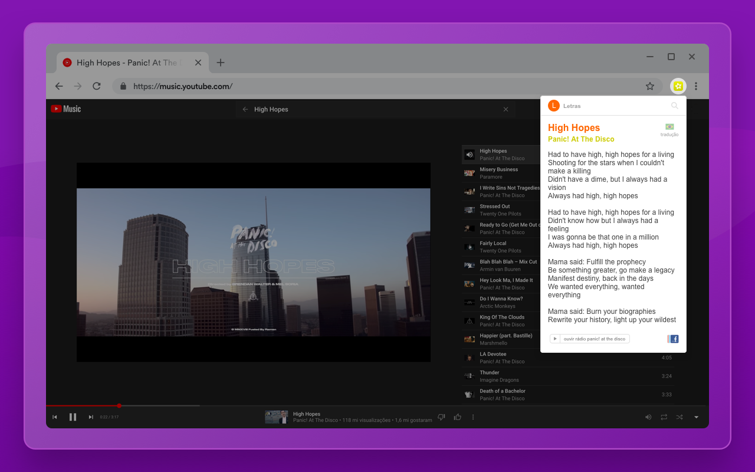Viewport: 755px width, 472px height.
Task: Click the Letras orange logo
Action: click(553, 106)
